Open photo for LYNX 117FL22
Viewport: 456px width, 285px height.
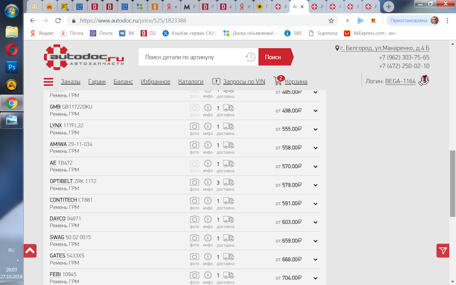(195, 126)
